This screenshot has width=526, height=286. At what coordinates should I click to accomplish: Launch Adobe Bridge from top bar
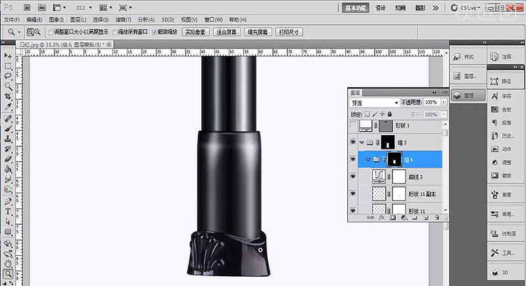click(x=28, y=7)
